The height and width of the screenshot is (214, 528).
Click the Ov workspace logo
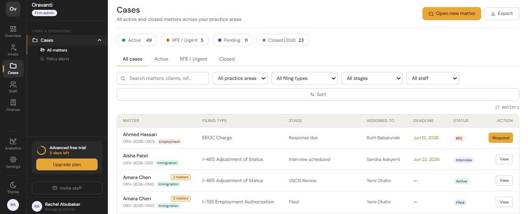tap(13, 9)
